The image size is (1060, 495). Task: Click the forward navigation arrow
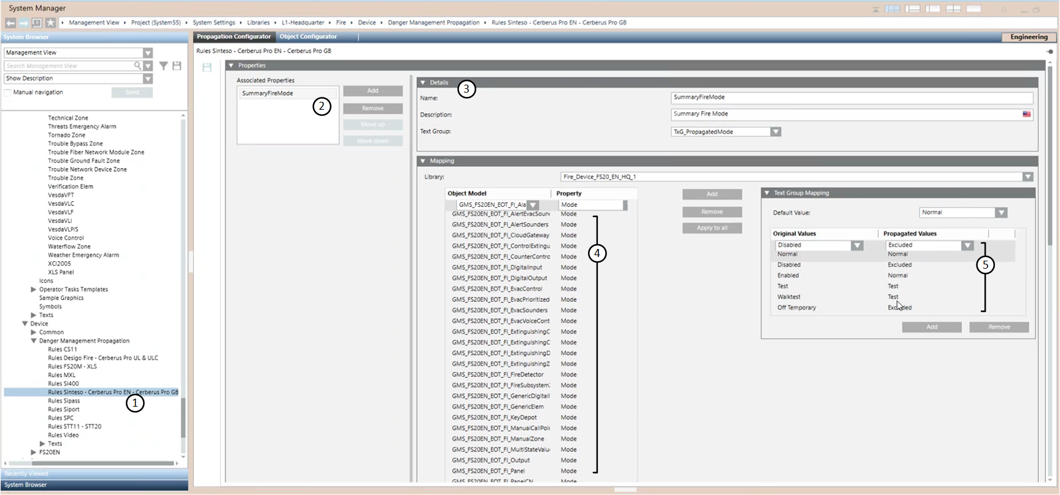[x=23, y=23]
